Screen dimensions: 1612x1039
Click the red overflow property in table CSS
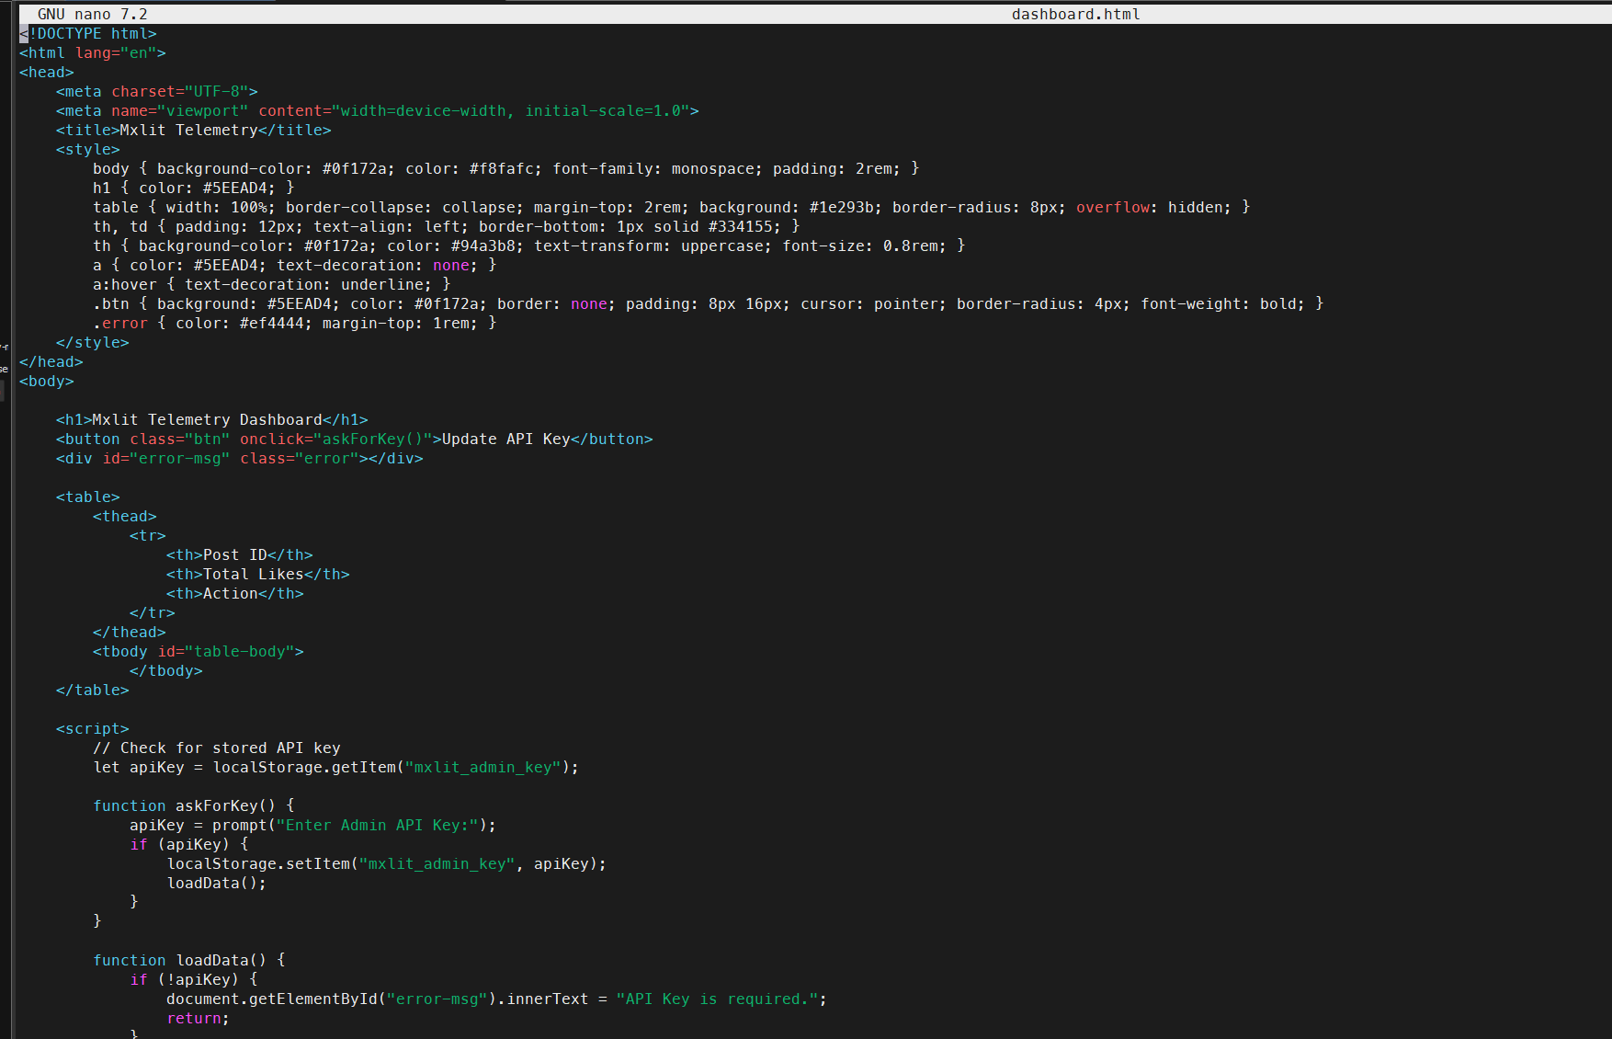tap(1112, 208)
